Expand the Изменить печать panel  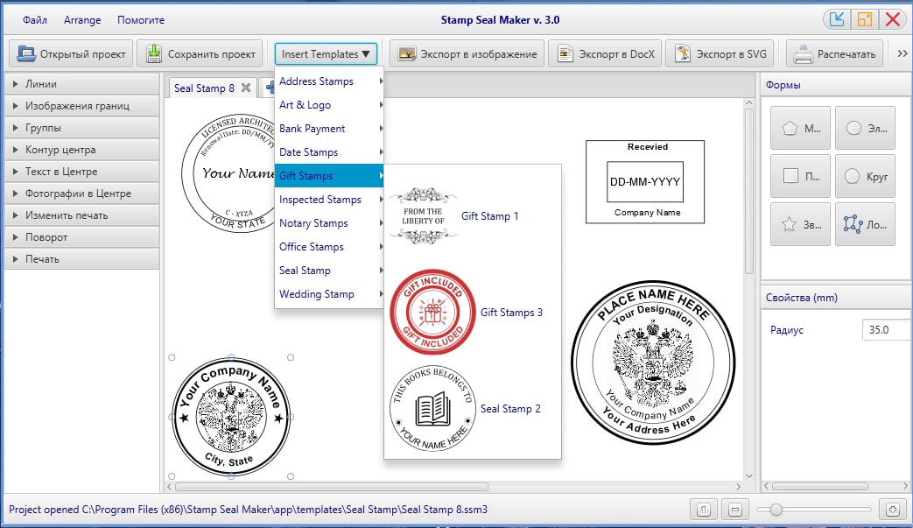(81, 215)
